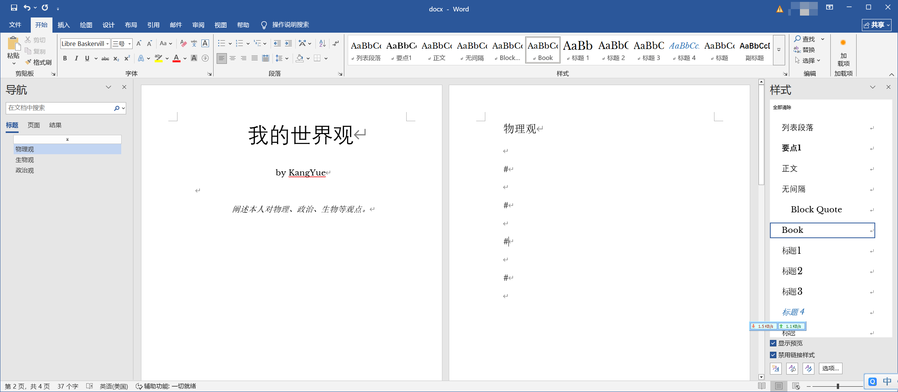The height and width of the screenshot is (392, 898).
Task: Click font color red swatch button
Action: click(176, 58)
